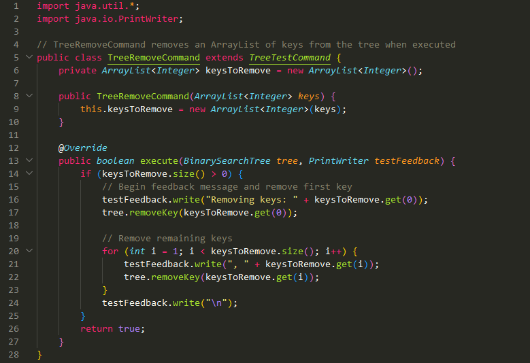Click "java.io.PrintWriter" in the import
The height and width of the screenshot is (363, 530).
coord(127,19)
